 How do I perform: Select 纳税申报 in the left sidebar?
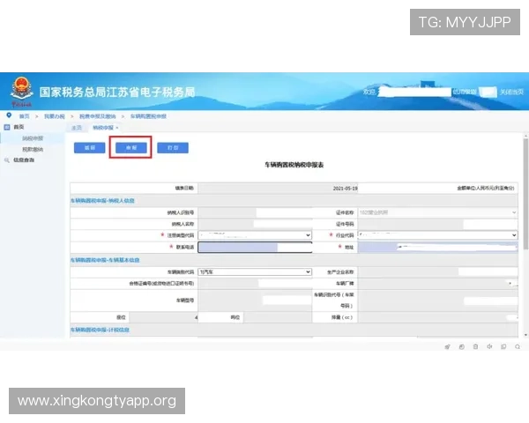point(33,138)
